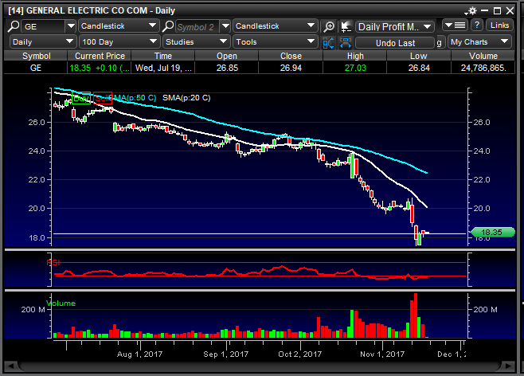This screenshot has width=524, height=376.
Task: Click the 18.35 +0.10 current price cell
Action: [x=100, y=68]
